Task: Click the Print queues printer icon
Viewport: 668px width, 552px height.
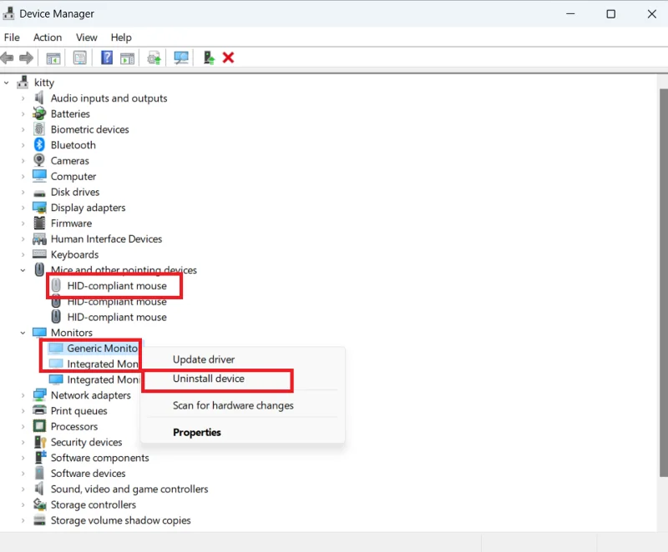Action: click(39, 410)
